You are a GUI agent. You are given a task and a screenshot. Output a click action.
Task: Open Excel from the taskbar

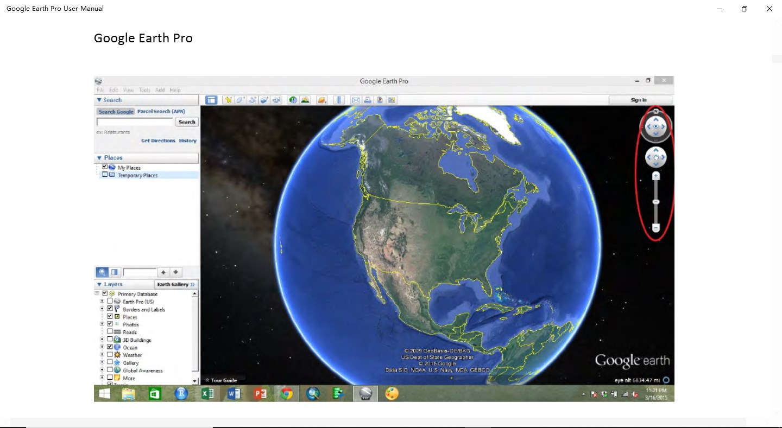point(207,393)
